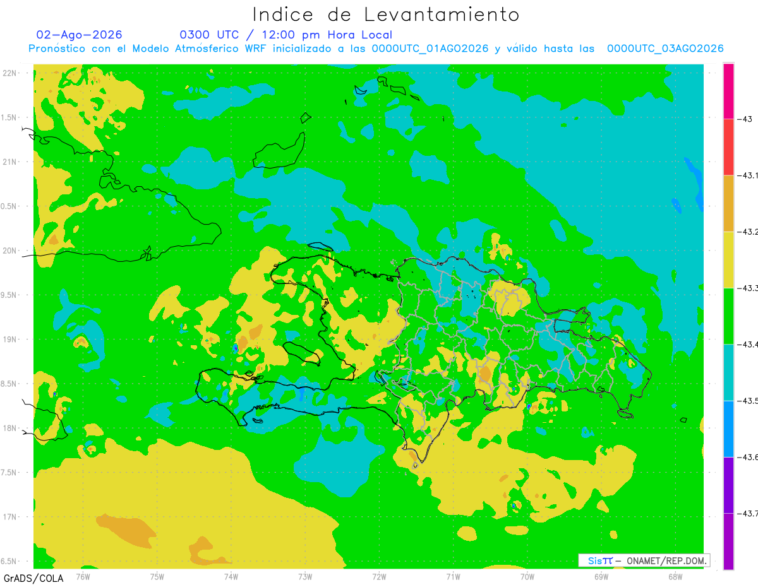Click legend value '-43.3'
Viewport: 758px width, 585px height.
click(x=749, y=288)
